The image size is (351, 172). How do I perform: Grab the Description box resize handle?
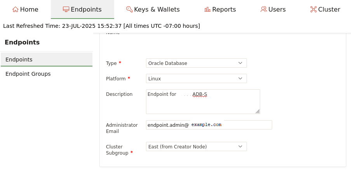click(x=257, y=111)
